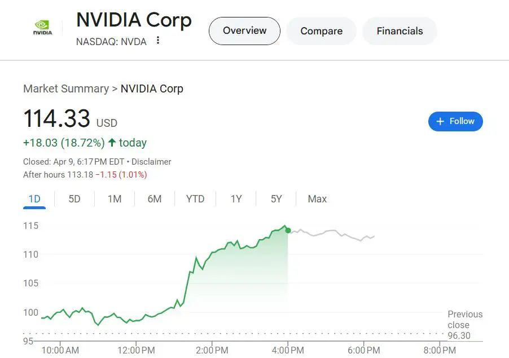Click the NVIDIA logo icon
Screen dimensions: 509x358
click(x=42, y=28)
